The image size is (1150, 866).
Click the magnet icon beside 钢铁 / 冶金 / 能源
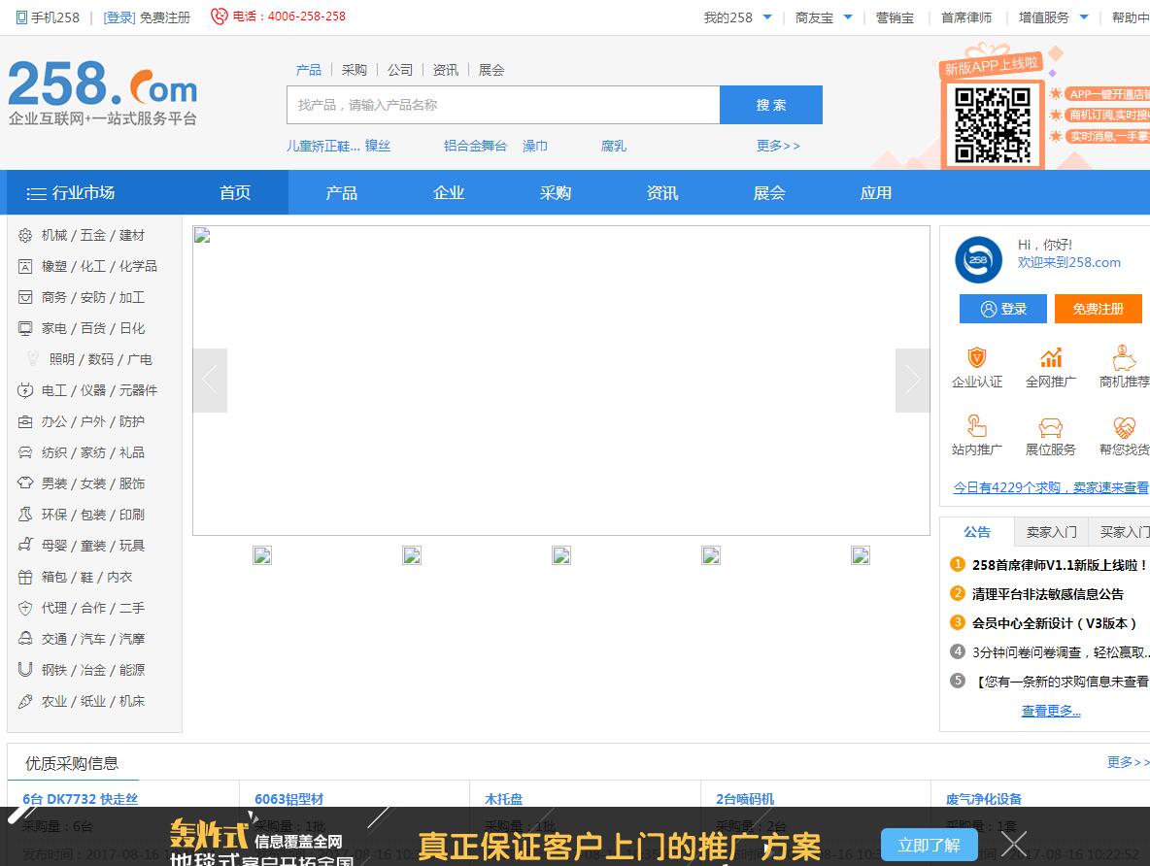[25, 670]
